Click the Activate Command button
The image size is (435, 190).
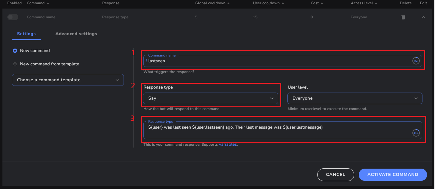(x=393, y=174)
